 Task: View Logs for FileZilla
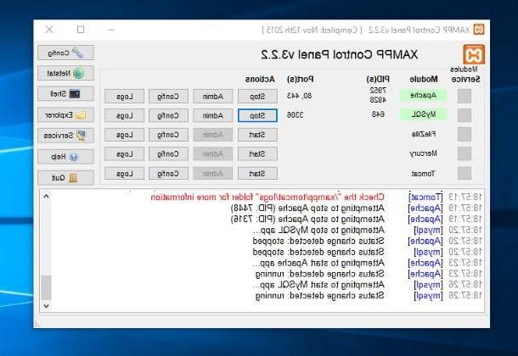tap(125, 135)
